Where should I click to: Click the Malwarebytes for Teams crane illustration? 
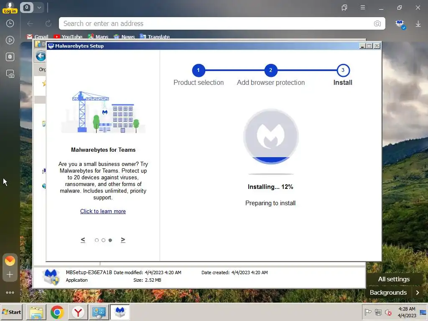point(103,112)
